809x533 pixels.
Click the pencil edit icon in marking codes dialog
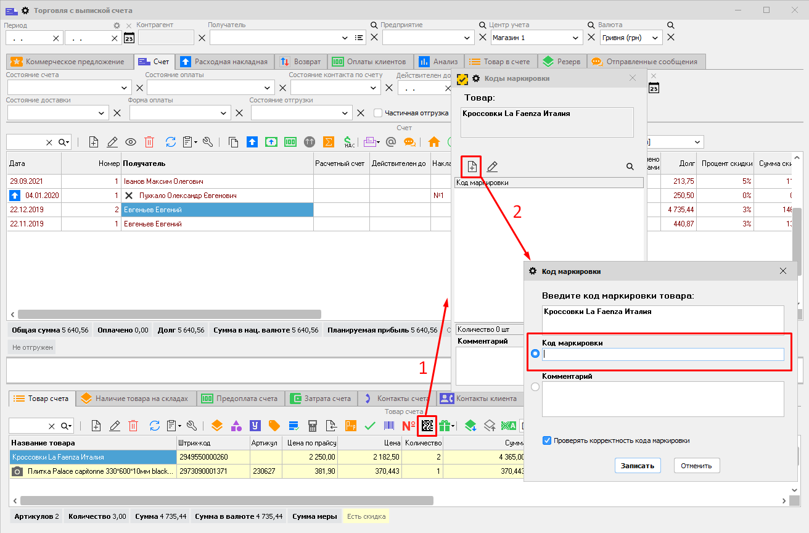coord(492,167)
